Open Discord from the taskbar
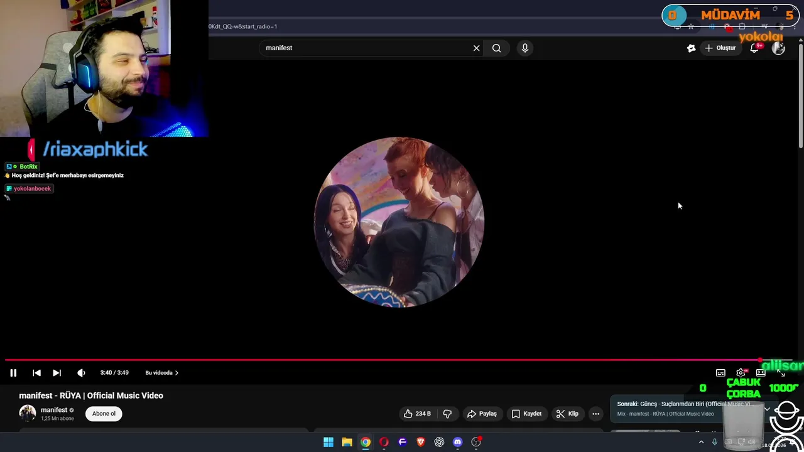Screen dimensions: 804x452 pos(458,442)
